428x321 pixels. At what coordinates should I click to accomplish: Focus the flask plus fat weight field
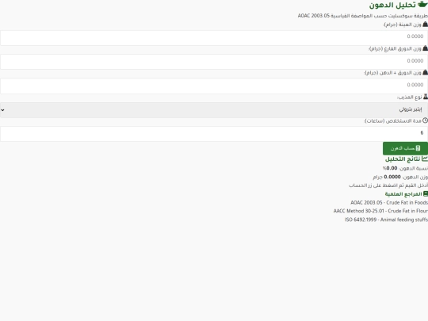[x=214, y=86]
